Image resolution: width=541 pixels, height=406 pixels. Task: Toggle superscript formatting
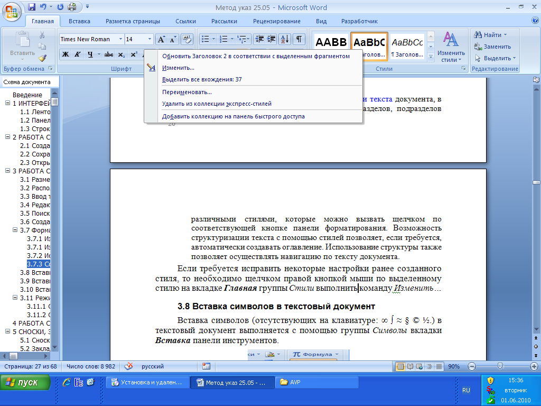tap(134, 54)
